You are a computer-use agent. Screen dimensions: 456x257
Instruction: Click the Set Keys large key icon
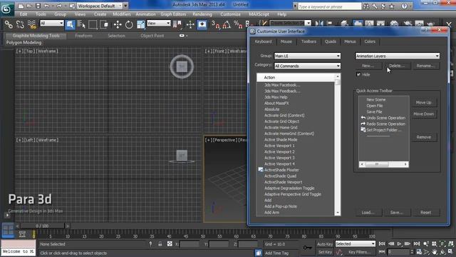point(307,248)
